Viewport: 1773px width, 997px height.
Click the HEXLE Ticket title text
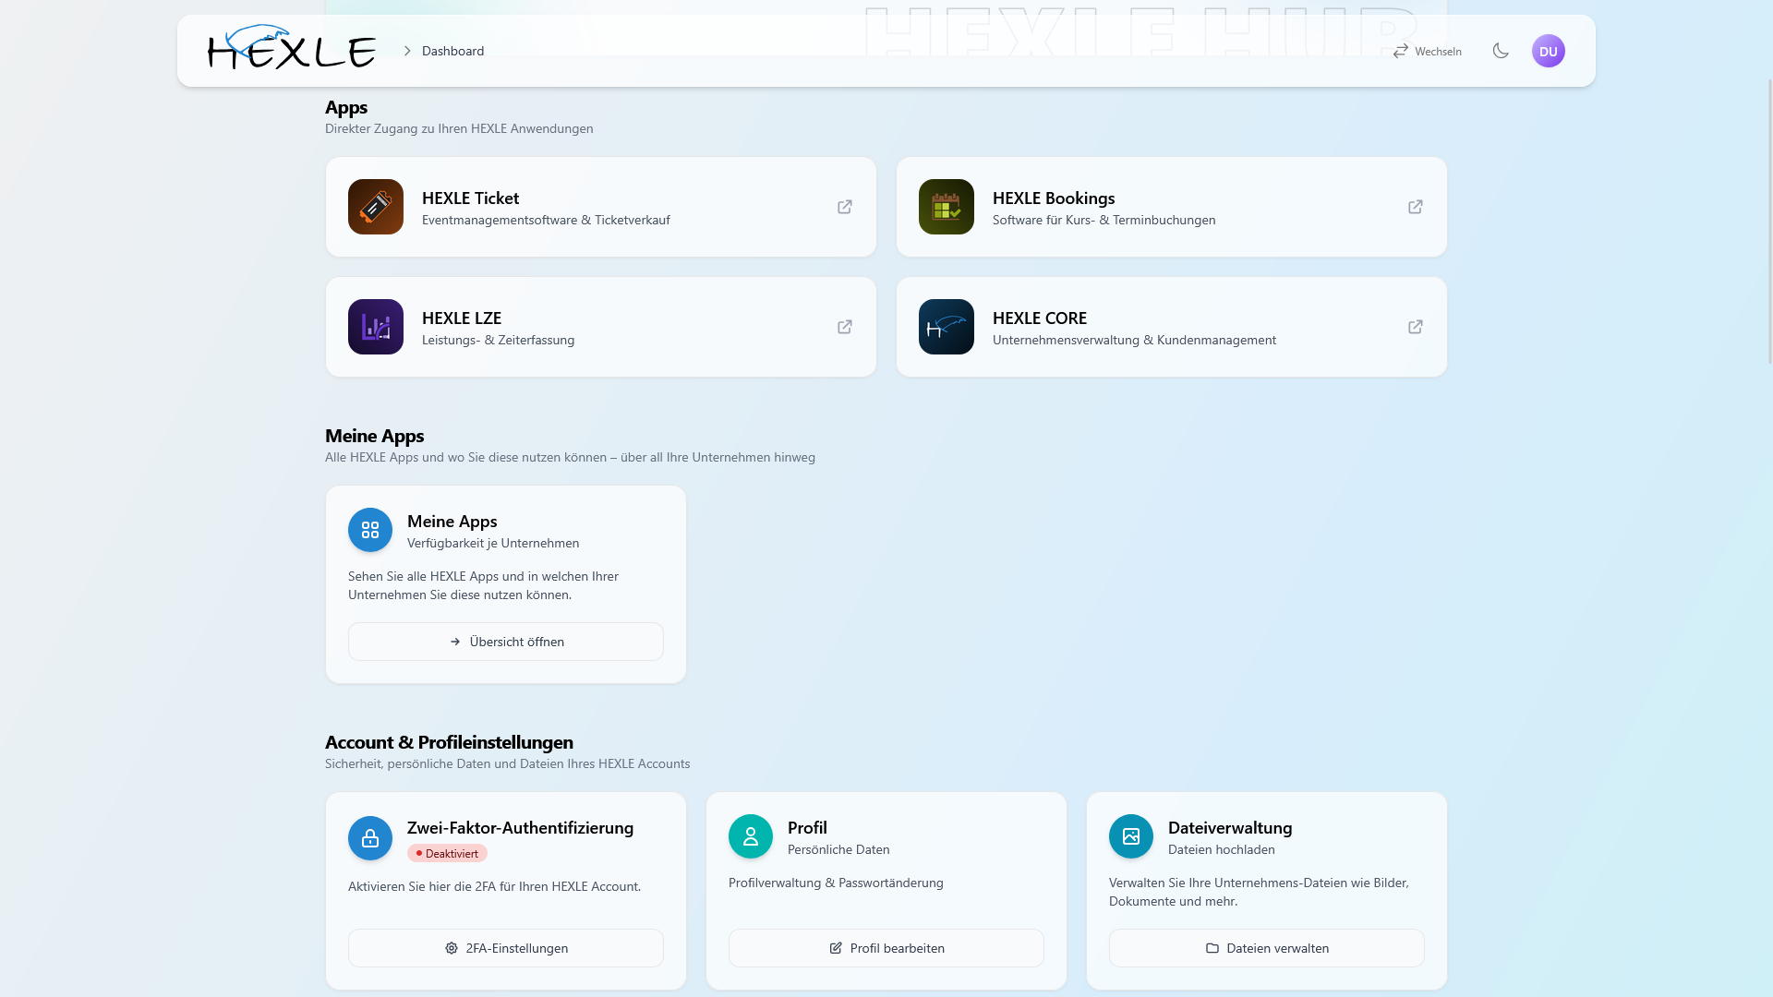pos(470,198)
